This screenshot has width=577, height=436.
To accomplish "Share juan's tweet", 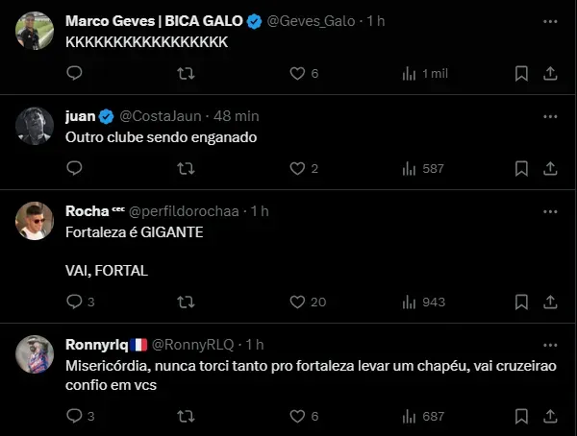I will click(x=550, y=168).
